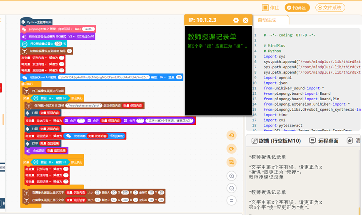Click the 停止 stop button
The width and height of the screenshot is (362, 215).
(271, 7)
